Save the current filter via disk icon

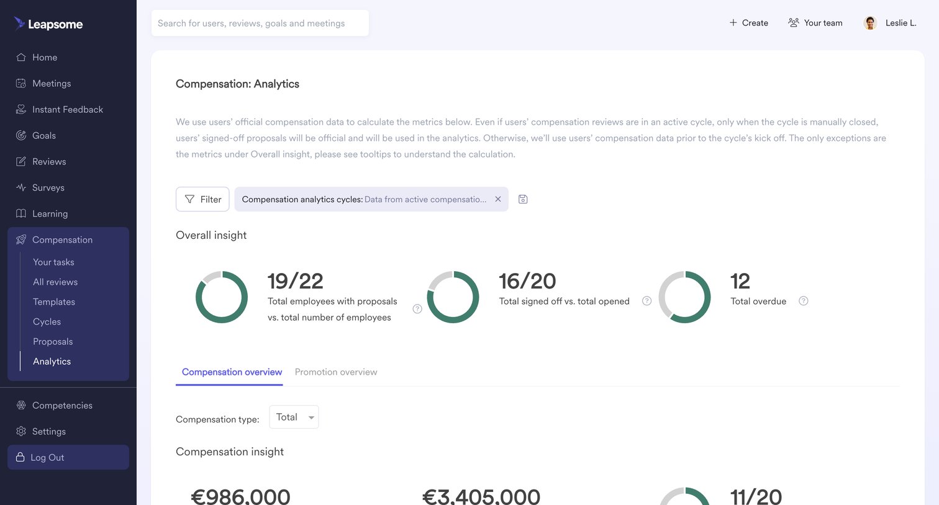tap(523, 199)
